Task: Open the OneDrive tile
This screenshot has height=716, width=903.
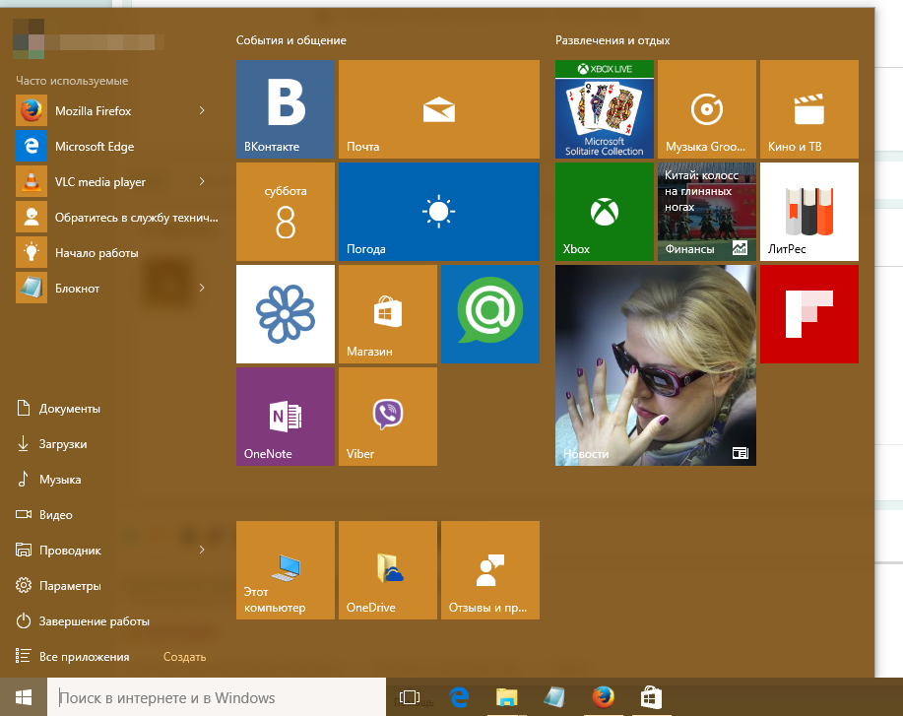Action: click(x=387, y=569)
